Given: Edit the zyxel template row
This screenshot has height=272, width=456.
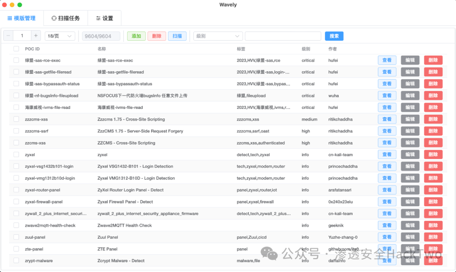Looking at the screenshot, I should coord(410,155).
